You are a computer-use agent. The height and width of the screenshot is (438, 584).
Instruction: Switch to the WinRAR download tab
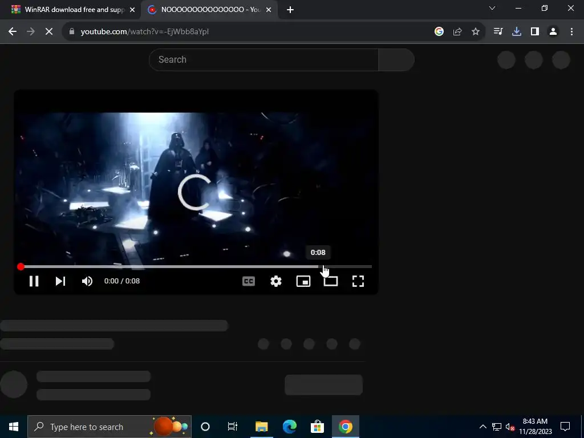(74, 10)
